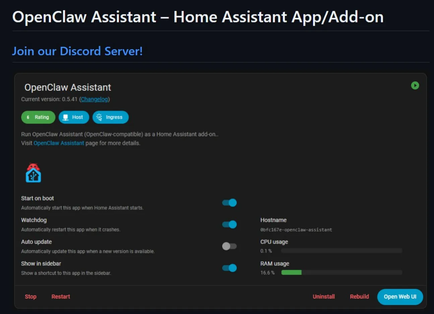Click the Ingress badge
The width and height of the screenshot is (434, 314).
click(x=111, y=117)
